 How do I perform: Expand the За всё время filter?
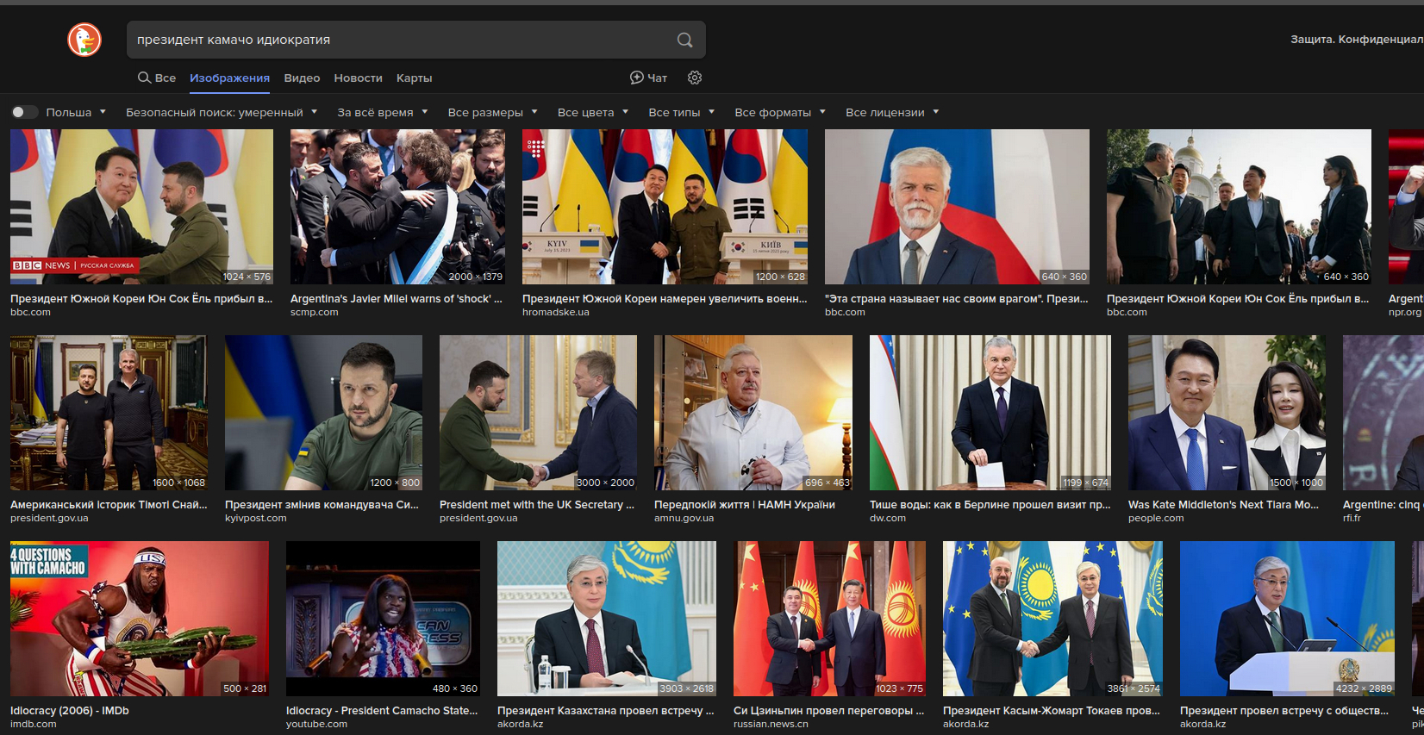(x=383, y=112)
